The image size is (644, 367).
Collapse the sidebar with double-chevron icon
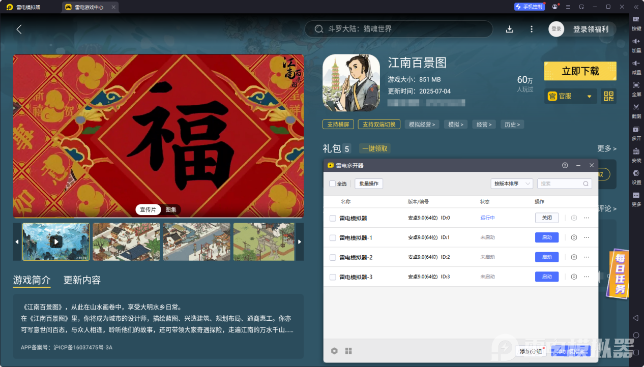pos(636,7)
